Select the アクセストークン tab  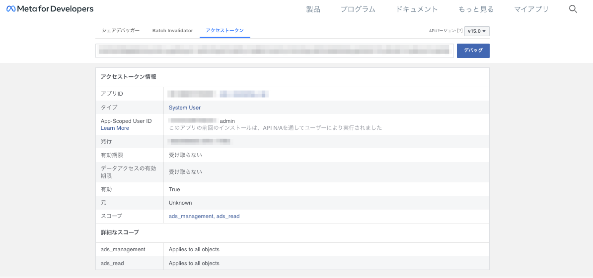click(224, 31)
